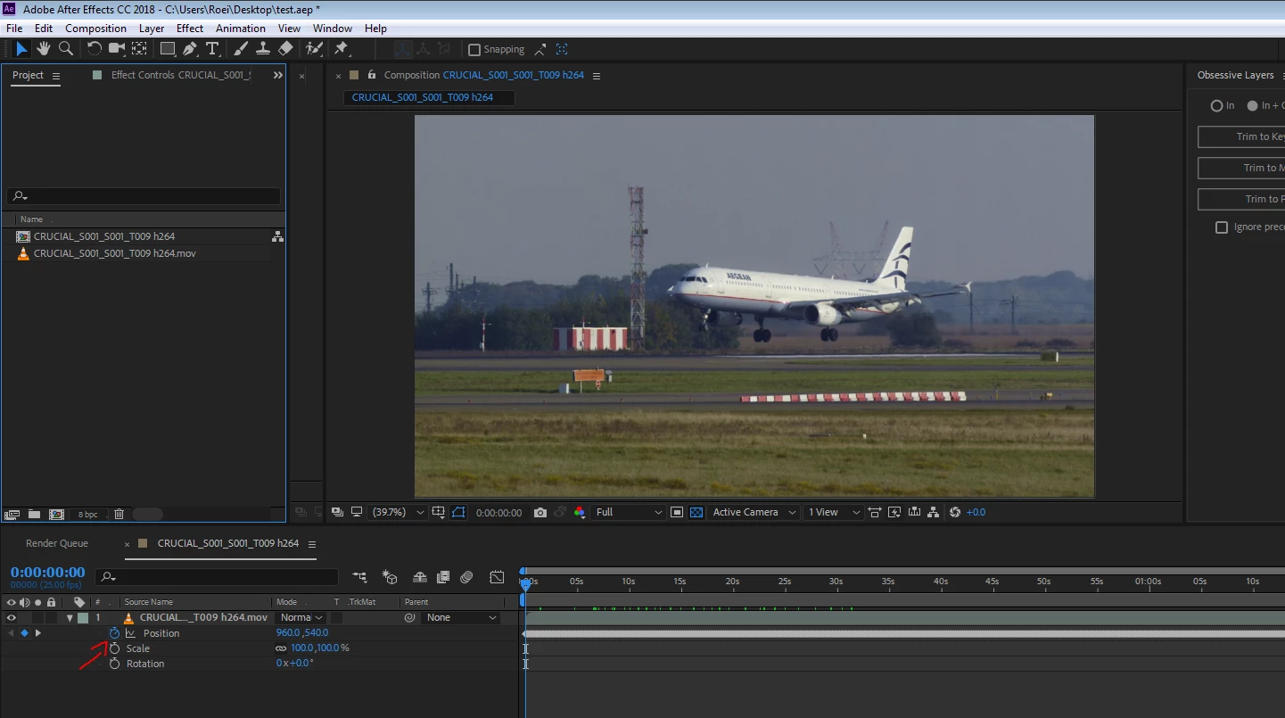
Task: Toggle the Rotation stopwatch
Action: point(115,664)
